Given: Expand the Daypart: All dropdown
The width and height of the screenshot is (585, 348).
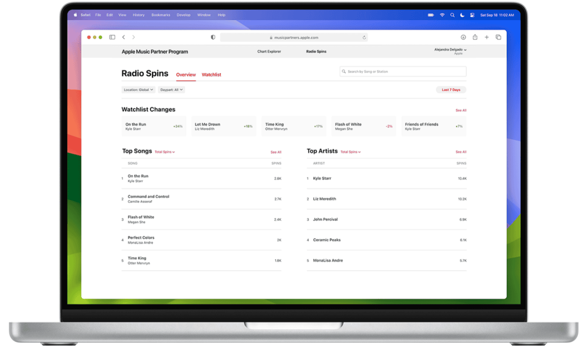Looking at the screenshot, I should click(x=171, y=89).
